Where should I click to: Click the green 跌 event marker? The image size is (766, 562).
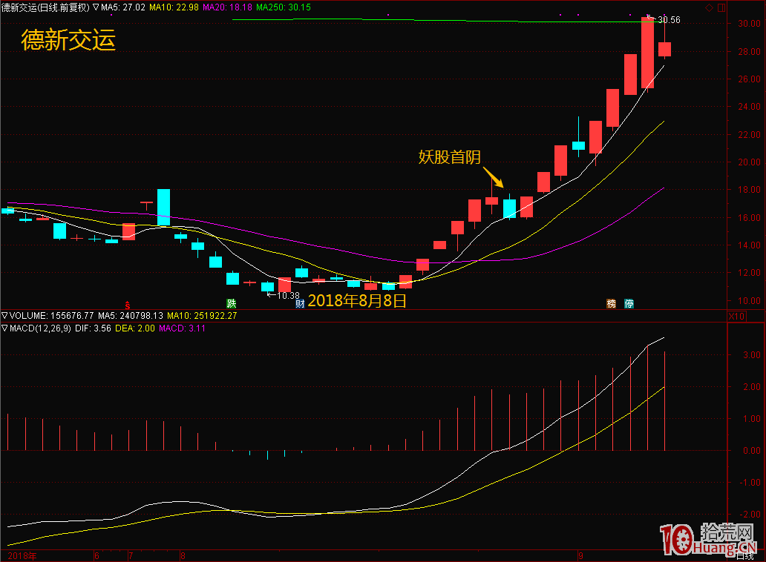tap(232, 303)
